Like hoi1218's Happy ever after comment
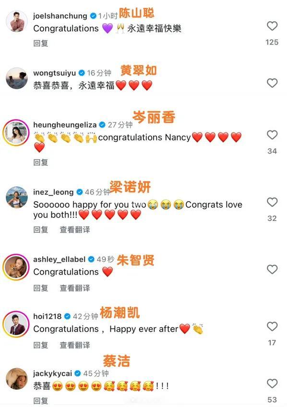The width and height of the screenshot is (287, 407). (272, 326)
